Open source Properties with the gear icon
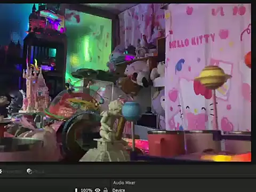The height and width of the screenshot is (192, 256). (x=1, y=171)
